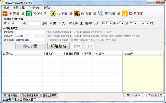Open the 重名查询 magnifier icon
The image size is (166, 103).
pos(101,14)
